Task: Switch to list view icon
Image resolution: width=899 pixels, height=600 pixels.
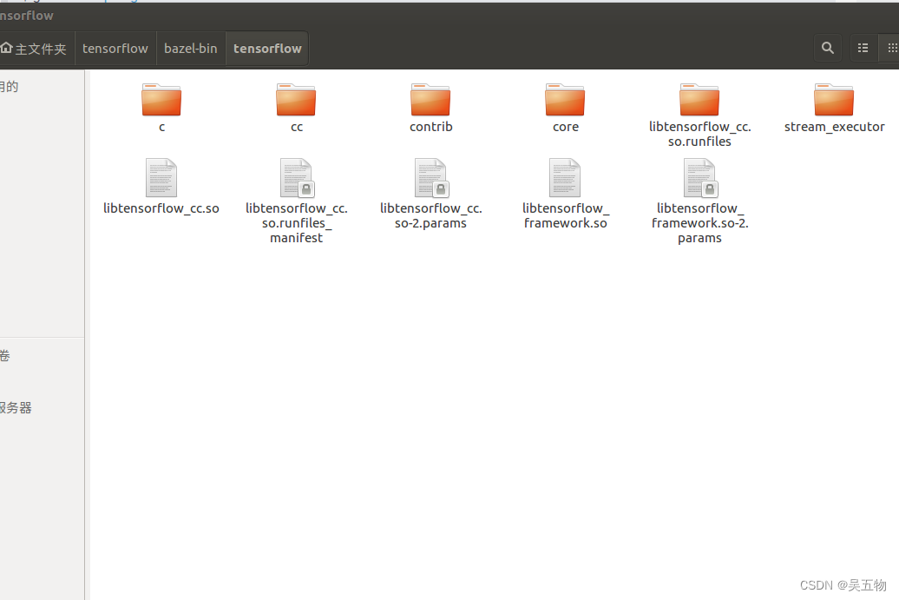Action: click(x=863, y=48)
